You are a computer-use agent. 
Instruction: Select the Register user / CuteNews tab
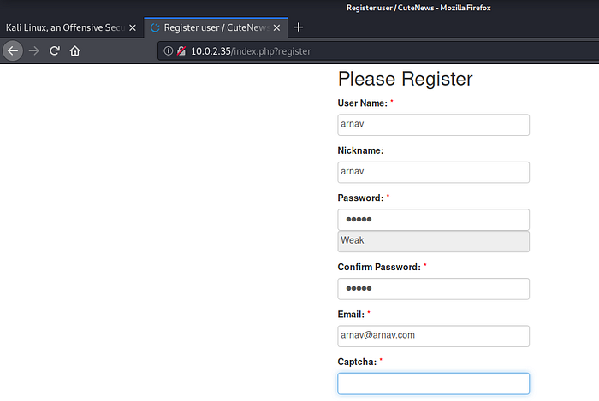click(x=214, y=27)
